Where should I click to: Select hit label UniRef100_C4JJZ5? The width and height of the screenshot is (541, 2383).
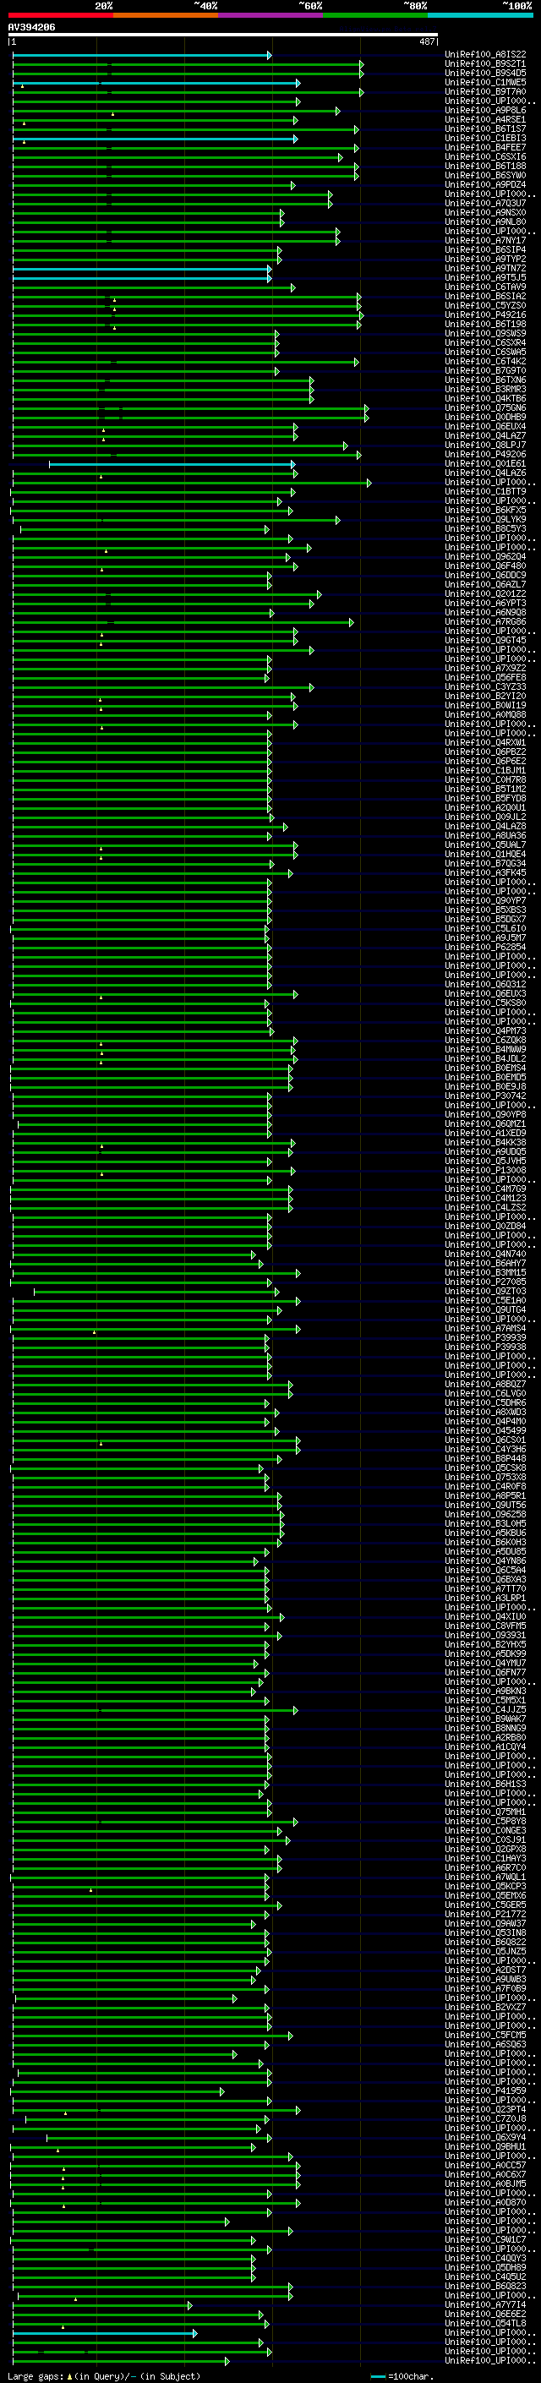[485, 1709]
